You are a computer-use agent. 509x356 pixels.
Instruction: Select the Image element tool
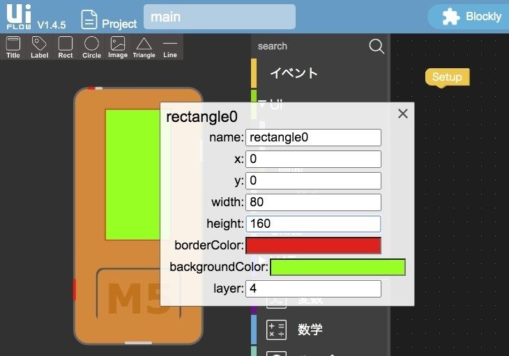point(118,47)
